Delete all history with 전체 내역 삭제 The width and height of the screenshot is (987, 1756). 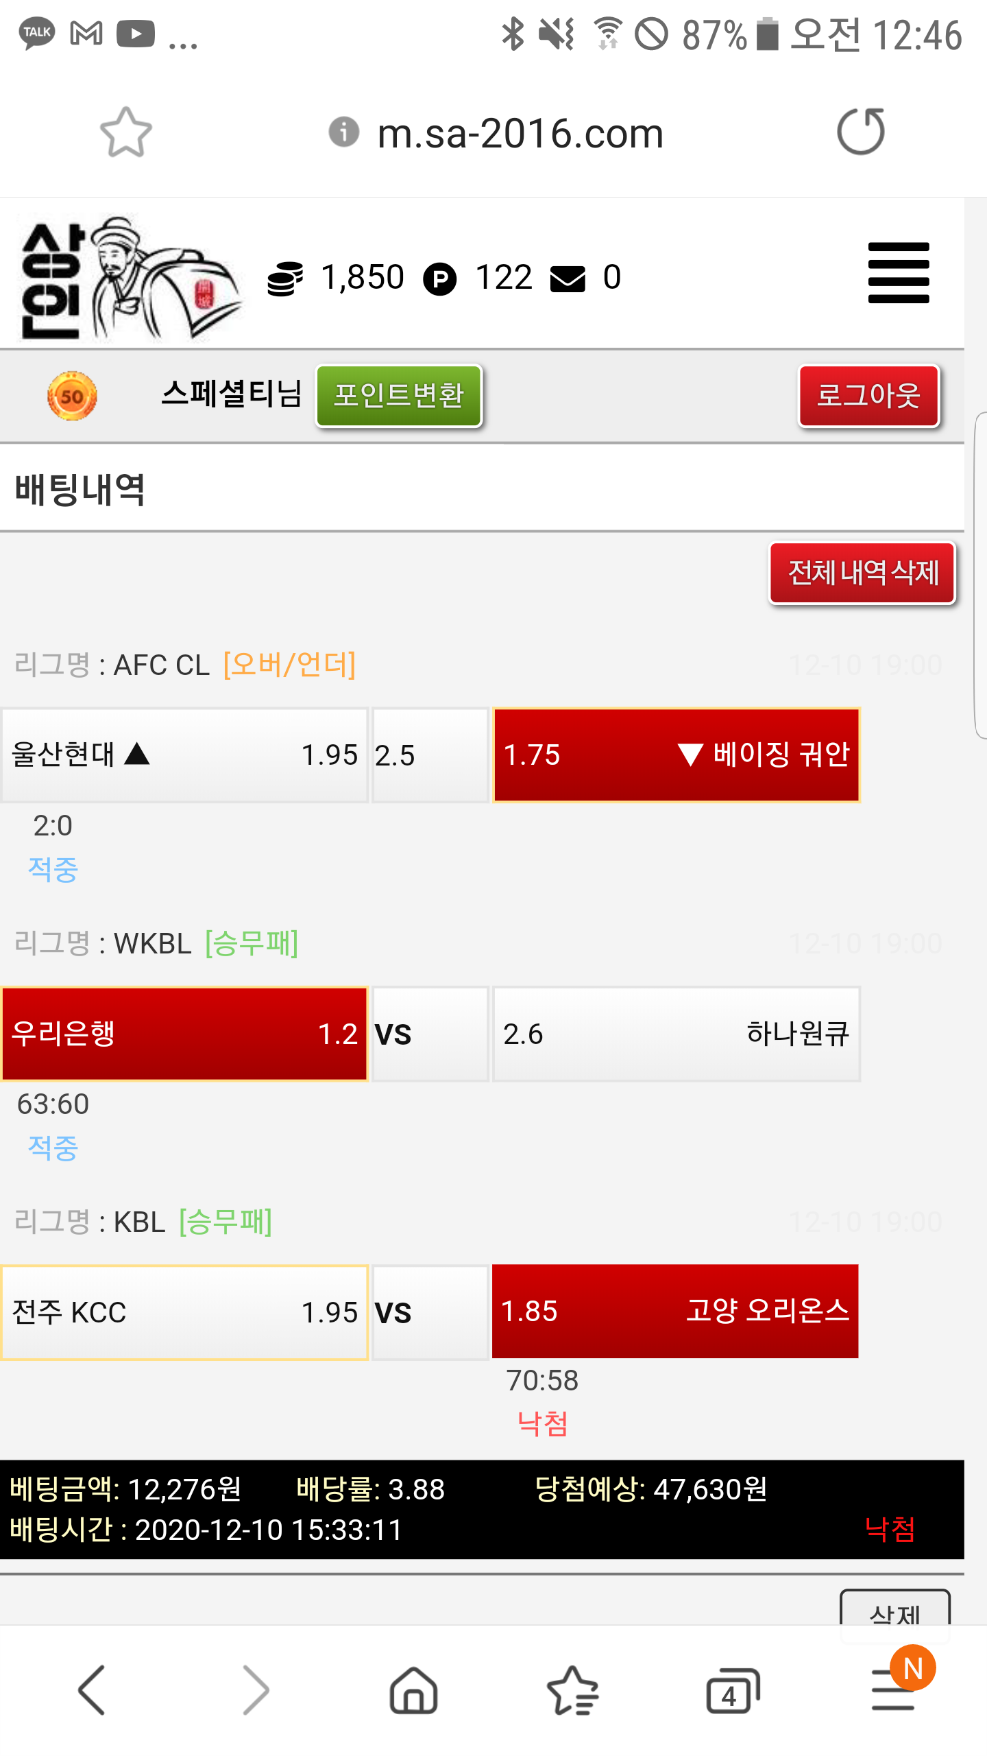[x=862, y=573]
